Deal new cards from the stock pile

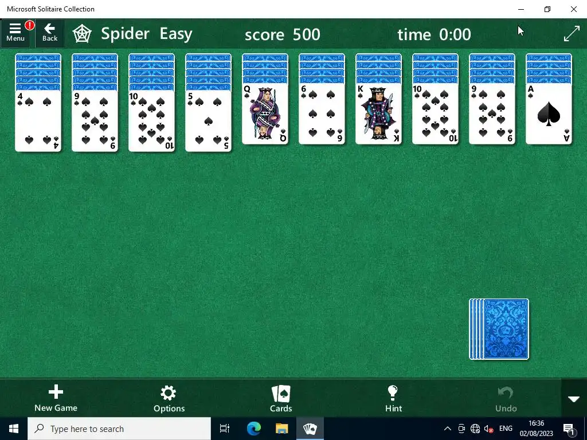point(499,329)
